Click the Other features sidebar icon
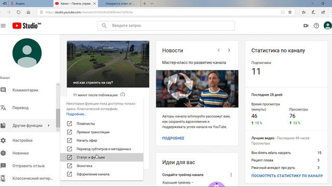This screenshot has width=332, height=187. [3, 125]
